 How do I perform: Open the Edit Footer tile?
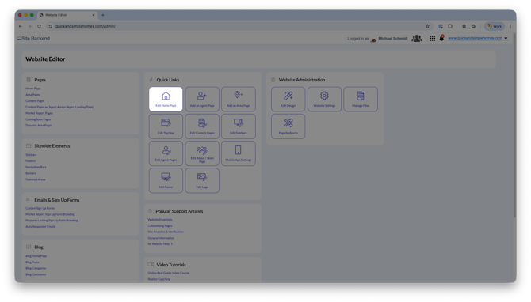(x=166, y=180)
